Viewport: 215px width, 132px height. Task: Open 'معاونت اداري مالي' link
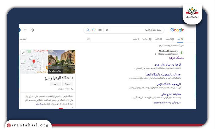pos(171,94)
